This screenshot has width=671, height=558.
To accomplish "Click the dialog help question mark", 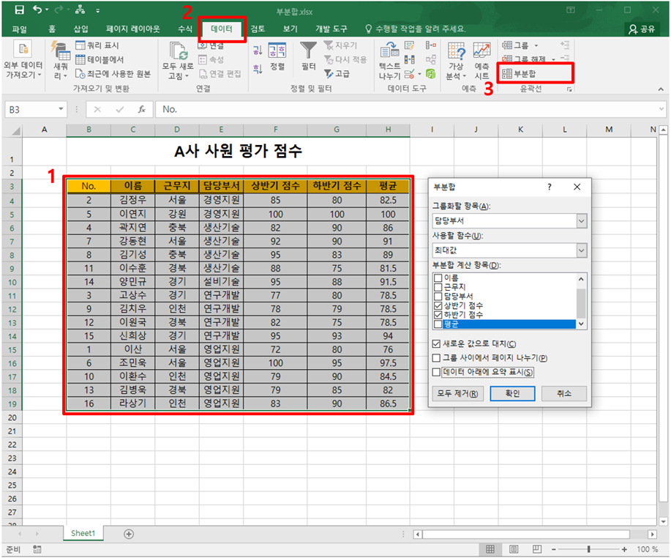I will (550, 187).
